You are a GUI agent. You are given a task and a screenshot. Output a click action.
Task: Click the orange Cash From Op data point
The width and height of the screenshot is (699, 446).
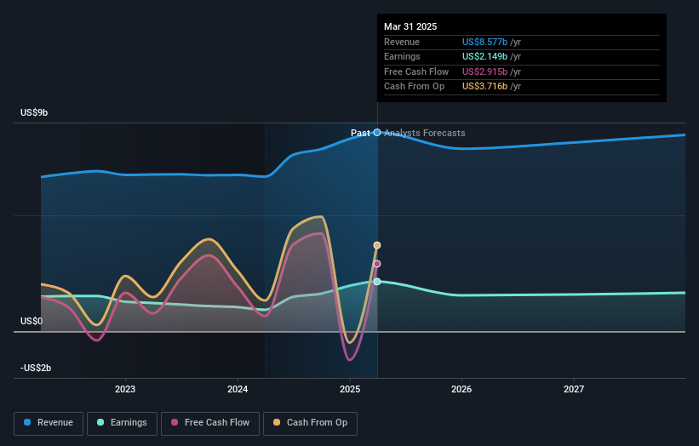click(377, 245)
